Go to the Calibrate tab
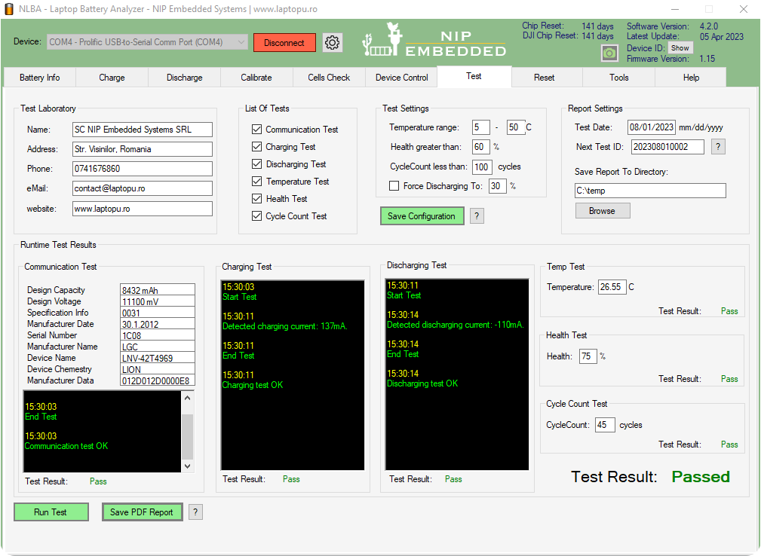Screen dimensions: 761x556 (x=256, y=78)
